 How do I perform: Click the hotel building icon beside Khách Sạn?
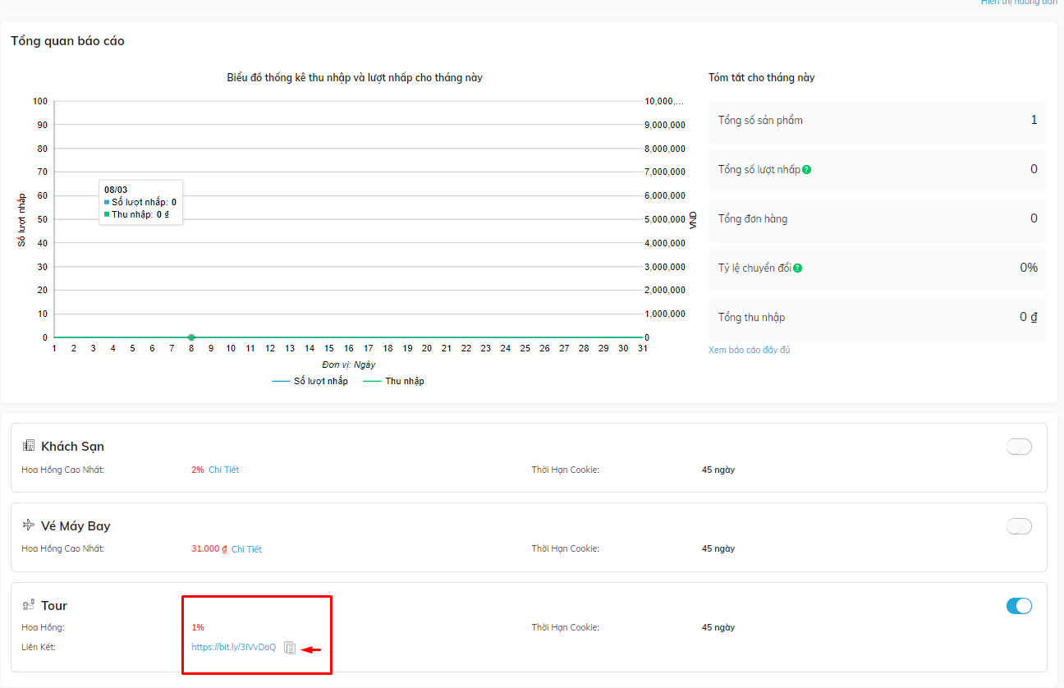[29, 446]
